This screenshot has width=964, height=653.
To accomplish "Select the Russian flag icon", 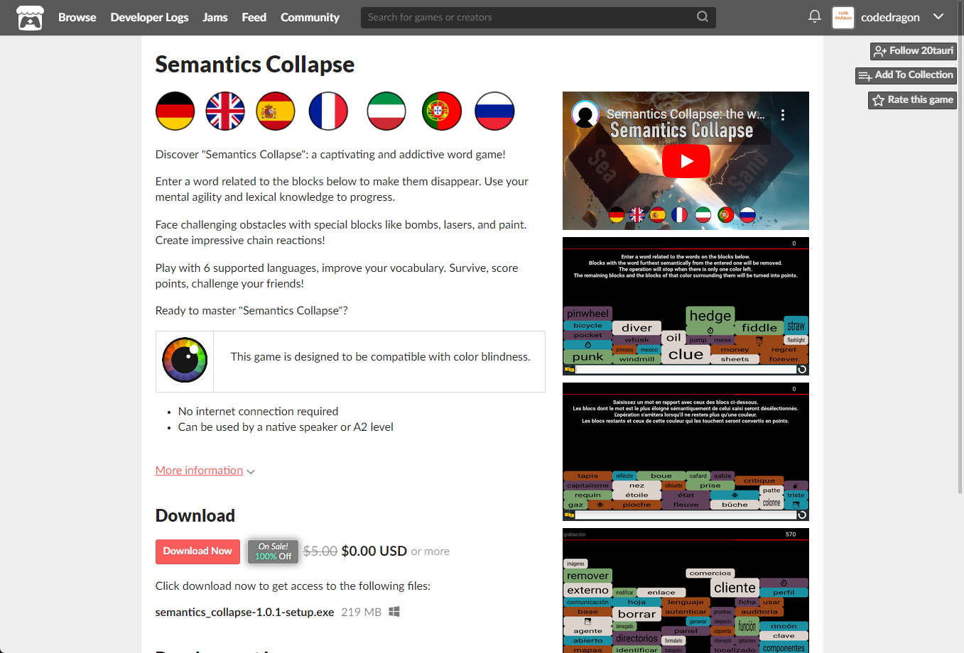I will (494, 111).
